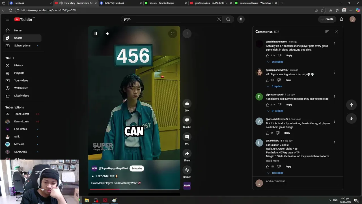The image size is (362, 204).
Task: Open YouTube notifications bell
Action: click(342, 19)
